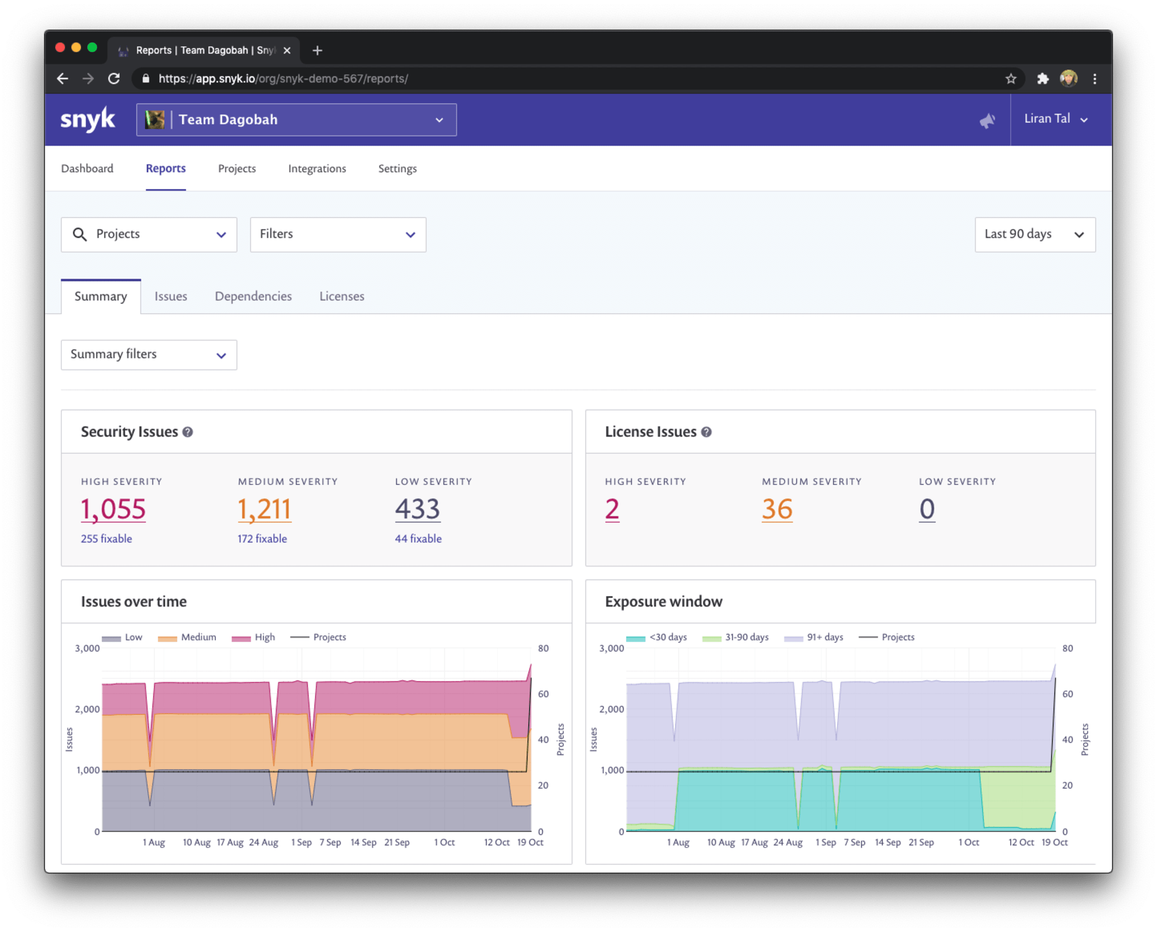Expand the Summary filters dropdown

pyautogui.click(x=149, y=355)
